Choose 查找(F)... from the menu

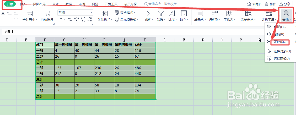coord(279,27)
